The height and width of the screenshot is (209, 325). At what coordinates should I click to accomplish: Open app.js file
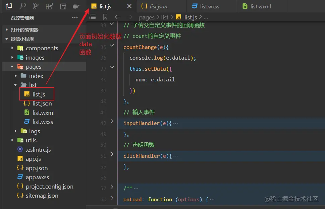click(x=33, y=159)
